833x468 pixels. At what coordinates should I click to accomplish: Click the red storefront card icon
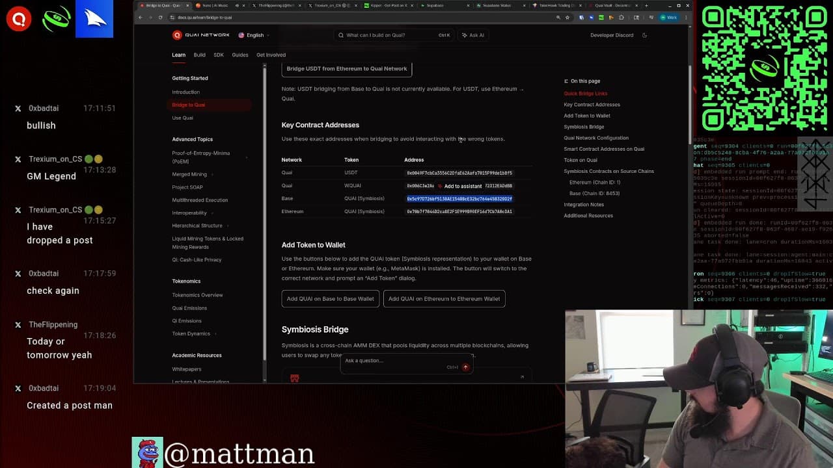point(294,378)
